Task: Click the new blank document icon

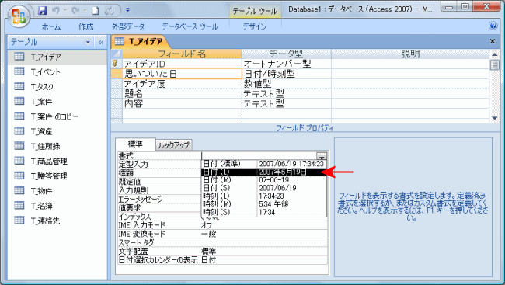Action: [96, 11]
